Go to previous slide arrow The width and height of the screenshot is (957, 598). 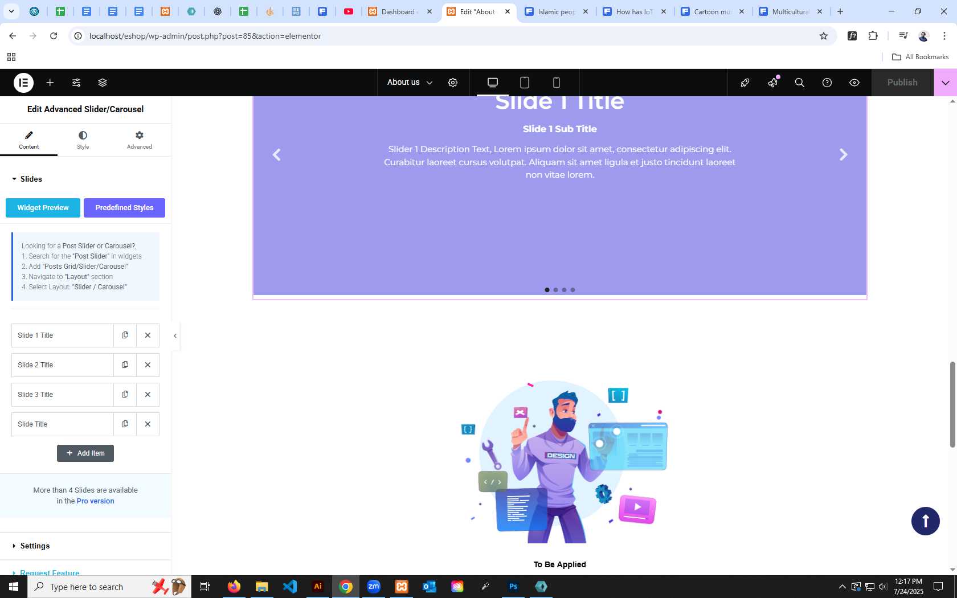pyautogui.click(x=277, y=155)
